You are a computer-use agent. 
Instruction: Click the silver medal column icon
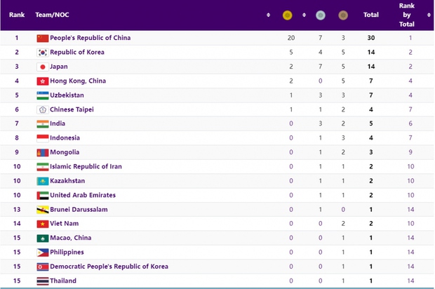(320, 15)
